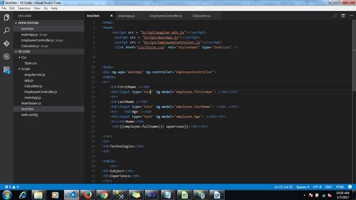Open web.config in the file tree
Viewport: 356px width, 200px height.
29,114
